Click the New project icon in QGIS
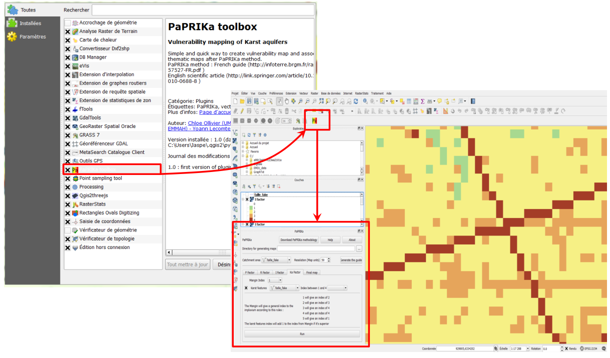This screenshot has width=610, height=358. click(235, 101)
